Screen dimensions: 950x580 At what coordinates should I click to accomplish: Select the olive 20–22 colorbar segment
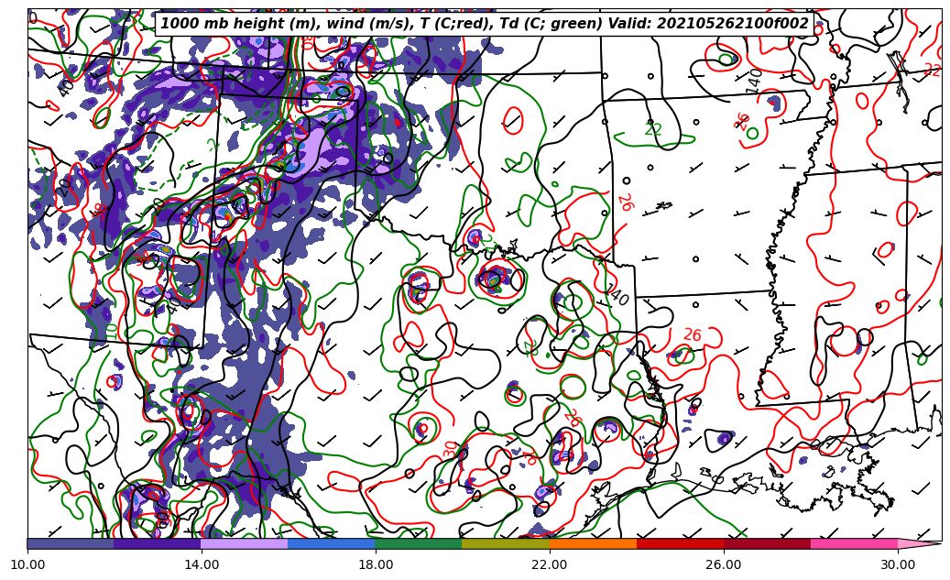pyautogui.click(x=506, y=543)
